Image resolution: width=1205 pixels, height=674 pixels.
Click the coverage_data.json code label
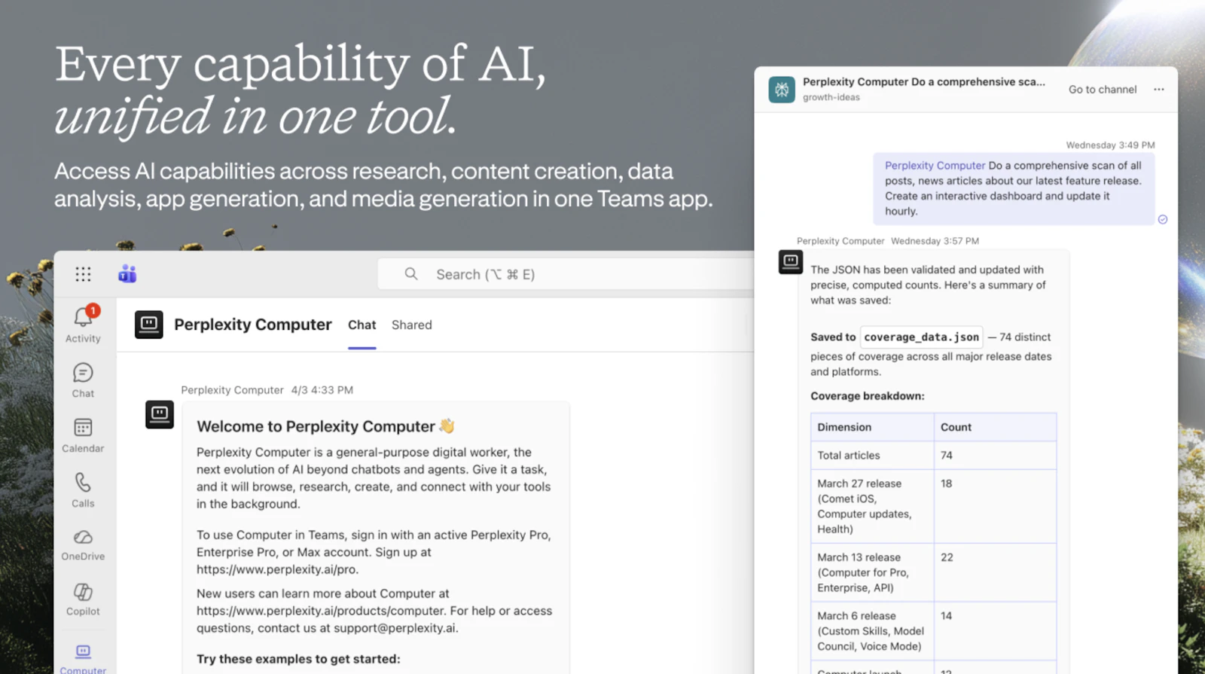(921, 337)
